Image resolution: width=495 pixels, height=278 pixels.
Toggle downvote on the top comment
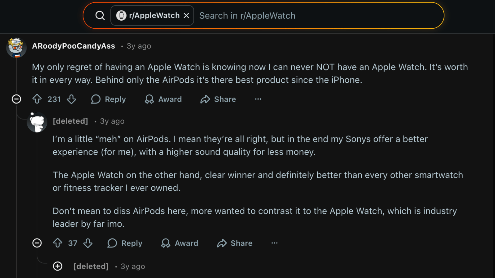[x=71, y=99]
